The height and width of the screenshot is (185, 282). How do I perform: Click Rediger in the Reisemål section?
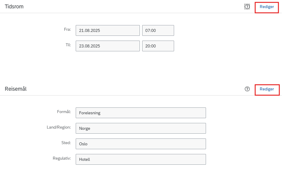coord(267,89)
